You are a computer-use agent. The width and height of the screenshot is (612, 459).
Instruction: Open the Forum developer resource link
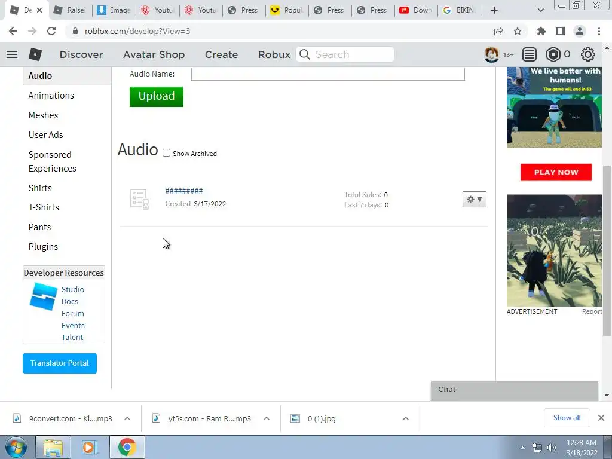coord(72,313)
